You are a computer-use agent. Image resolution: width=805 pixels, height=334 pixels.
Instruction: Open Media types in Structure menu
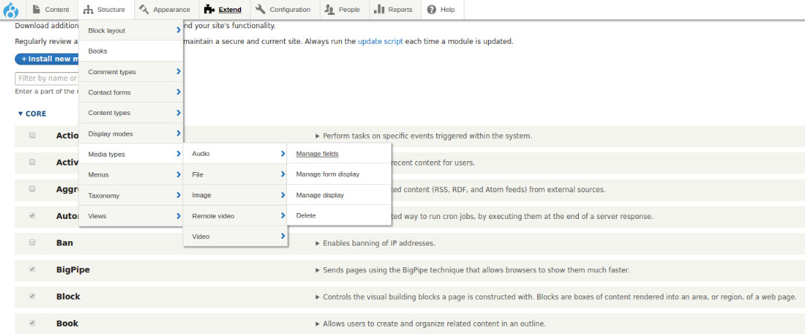[131, 154]
